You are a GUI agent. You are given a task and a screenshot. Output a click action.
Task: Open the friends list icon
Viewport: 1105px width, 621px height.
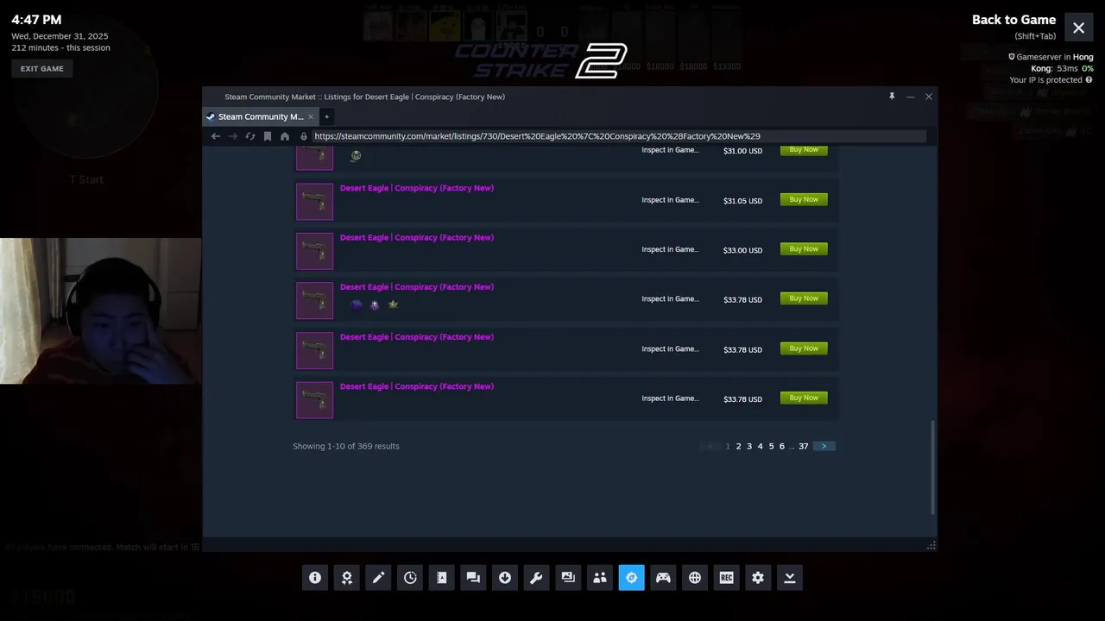click(600, 578)
